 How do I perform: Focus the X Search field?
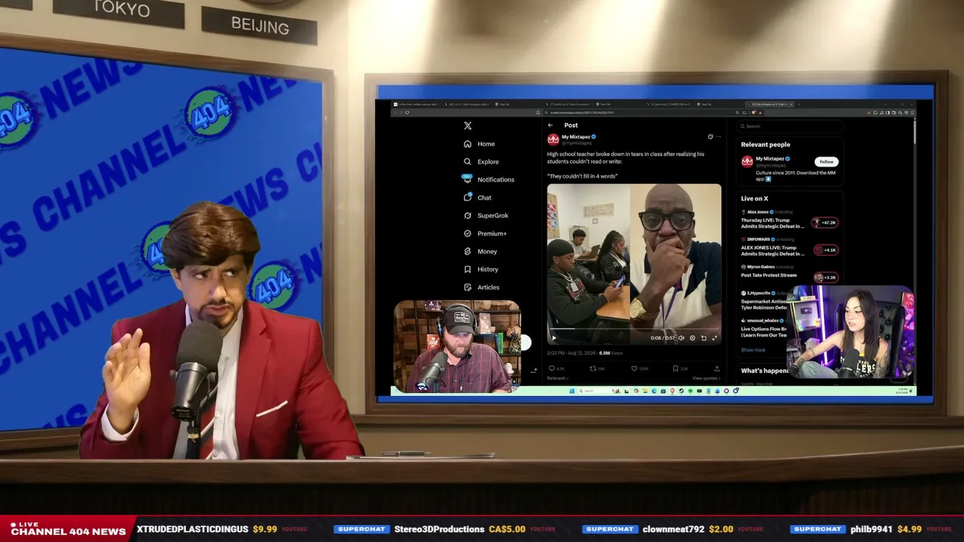(789, 126)
